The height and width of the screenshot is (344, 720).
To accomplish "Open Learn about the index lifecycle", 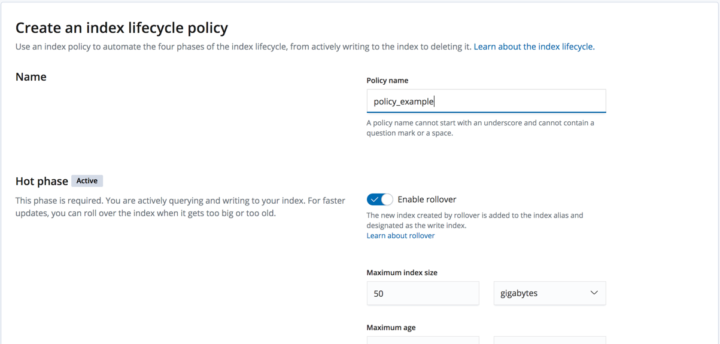I will [533, 46].
